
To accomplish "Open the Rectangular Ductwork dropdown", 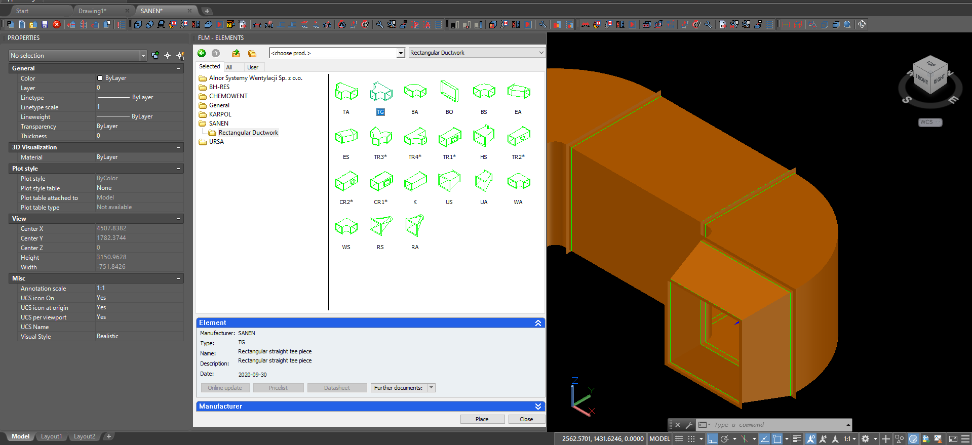I will point(477,53).
